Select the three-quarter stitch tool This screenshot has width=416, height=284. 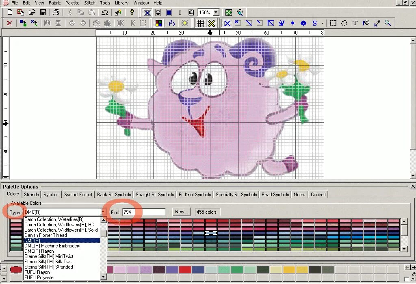[x=271, y=23]
